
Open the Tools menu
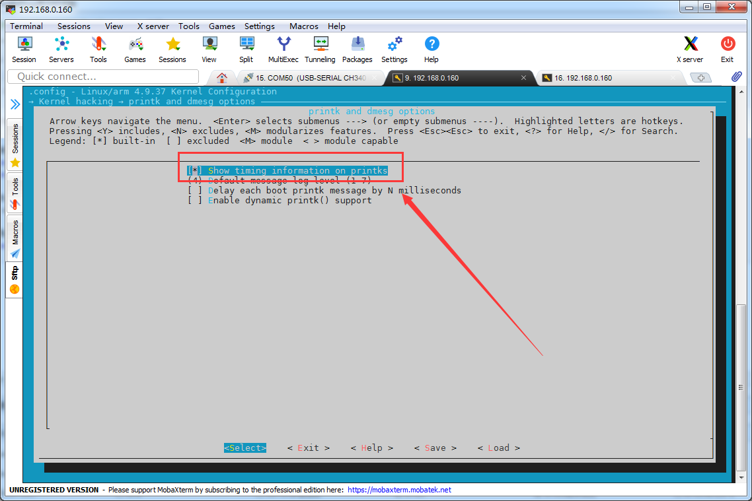pos(189,26)
